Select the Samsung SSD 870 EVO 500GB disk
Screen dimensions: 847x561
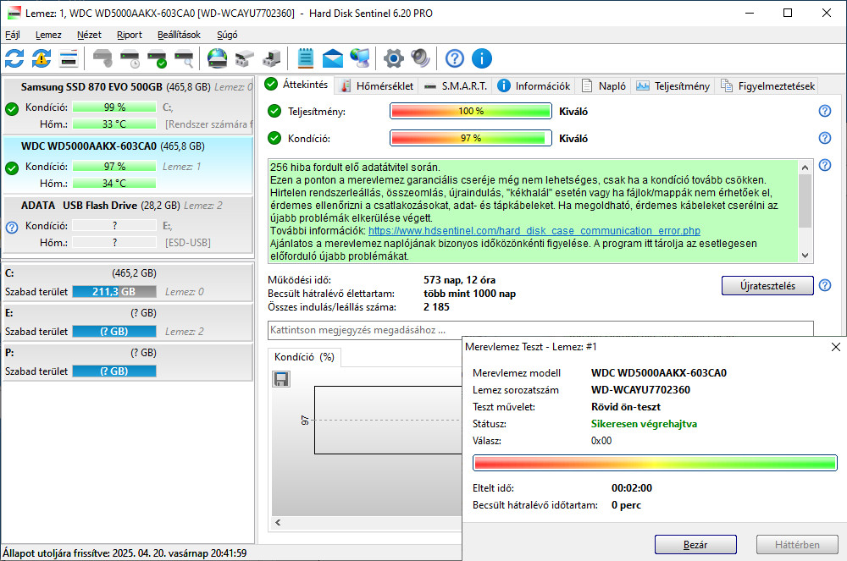pyautogui.click(x=128, y=106)
